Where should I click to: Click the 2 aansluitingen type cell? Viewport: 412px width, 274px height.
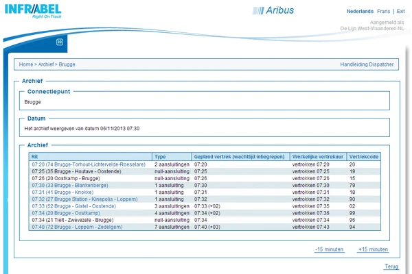[172, 164]
